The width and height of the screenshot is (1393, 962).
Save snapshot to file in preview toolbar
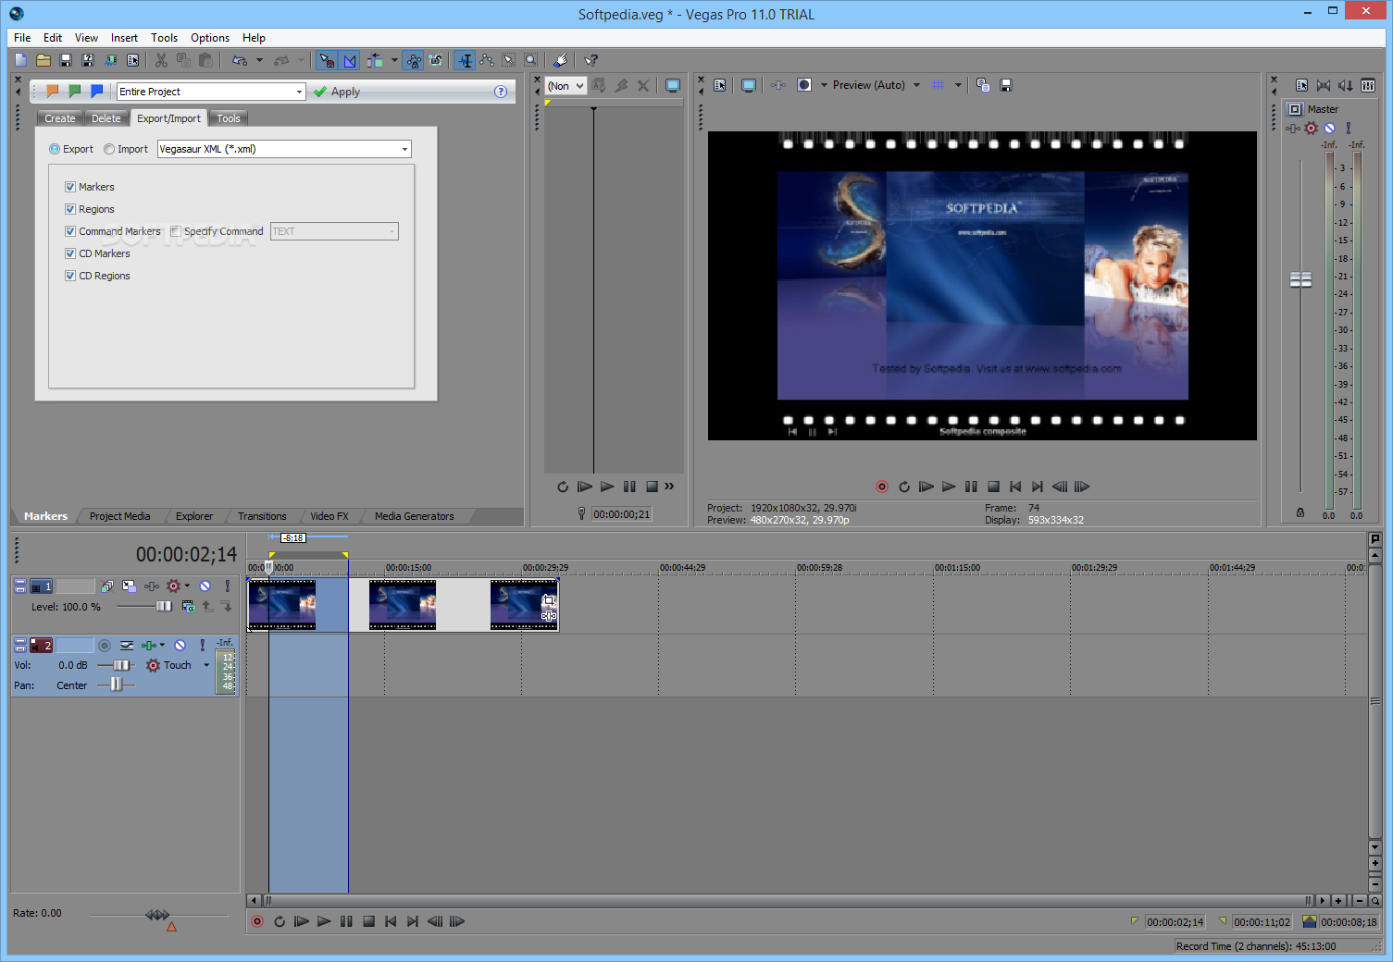point(1006,85)
